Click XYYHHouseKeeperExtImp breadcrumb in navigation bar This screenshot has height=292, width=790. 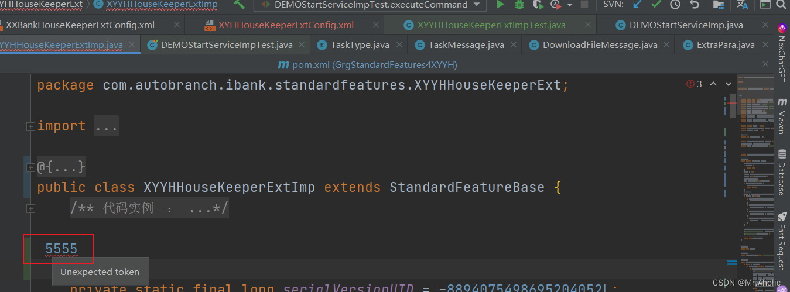[155, 5]
